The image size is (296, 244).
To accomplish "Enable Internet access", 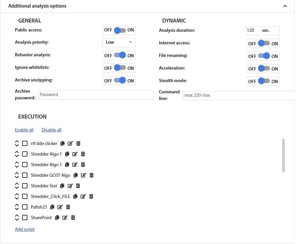I will tap(263, 43).
